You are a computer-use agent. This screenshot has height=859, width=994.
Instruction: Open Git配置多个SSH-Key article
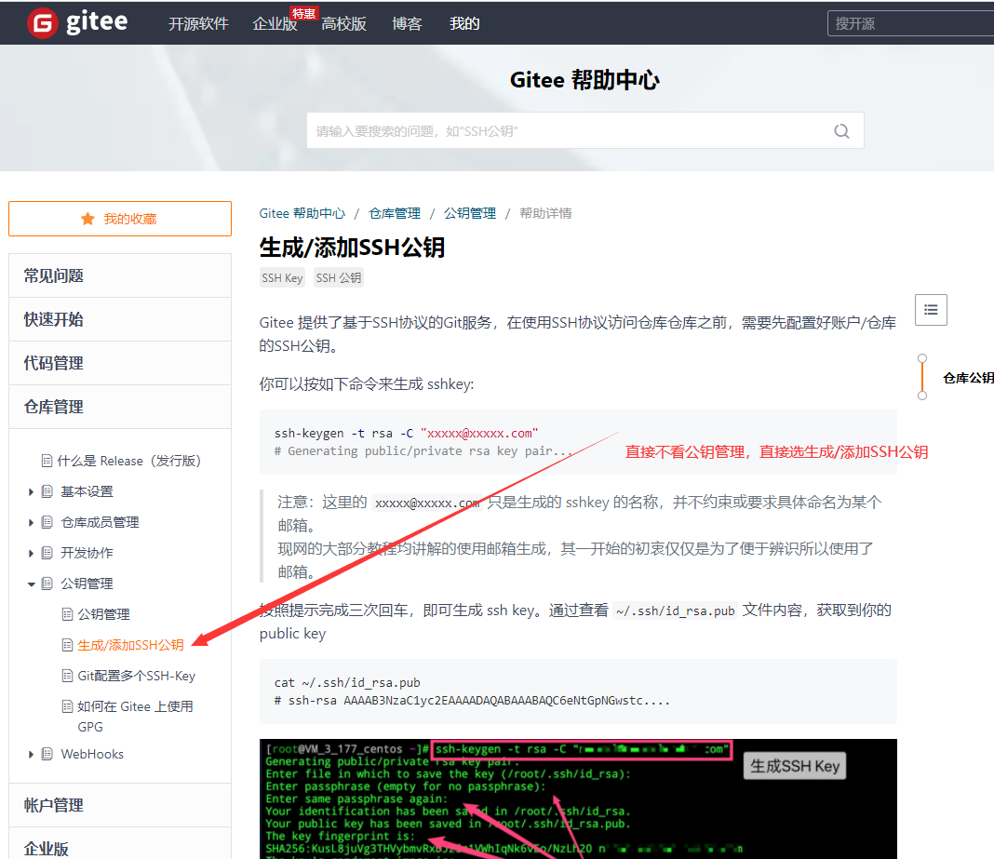point(136,676)
